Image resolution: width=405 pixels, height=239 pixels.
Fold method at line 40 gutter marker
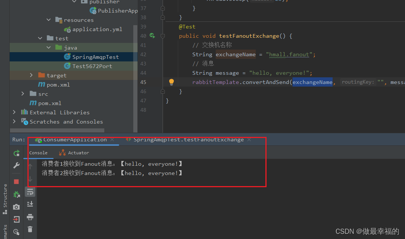pos(163,36)
